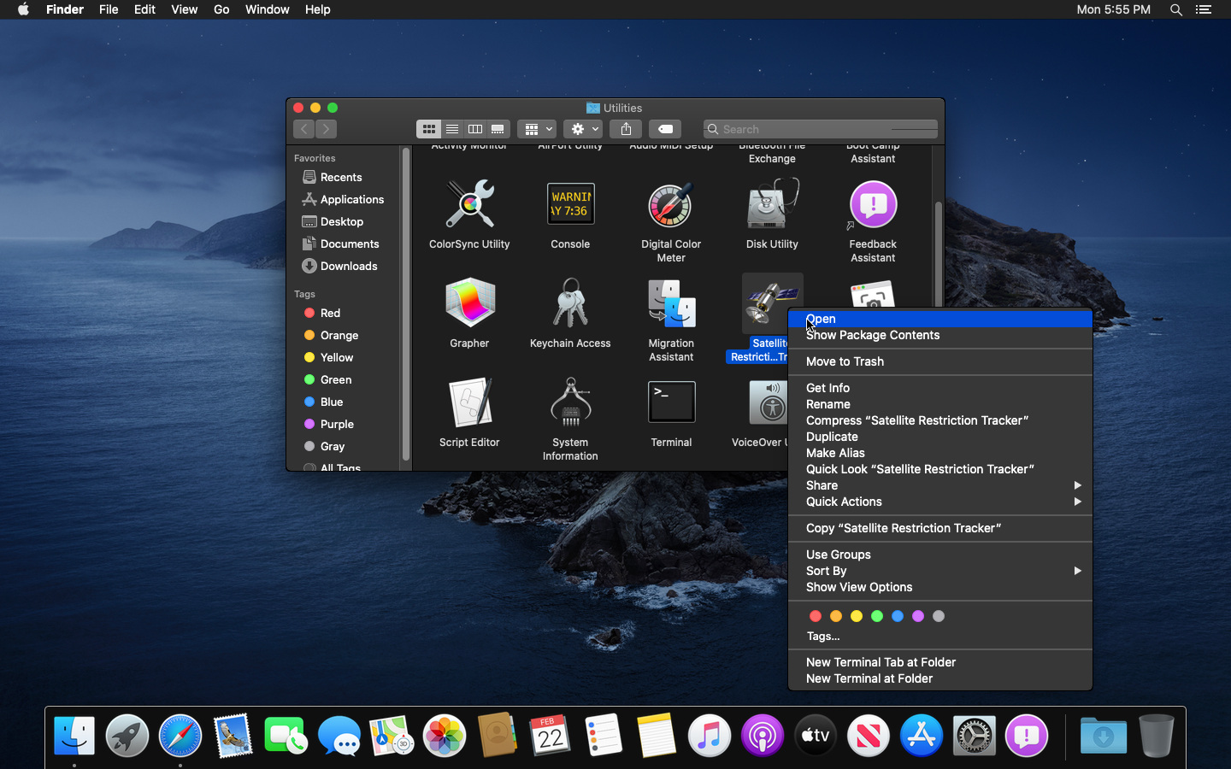
Task: Click the Finder search field
Action: [821, 129]
